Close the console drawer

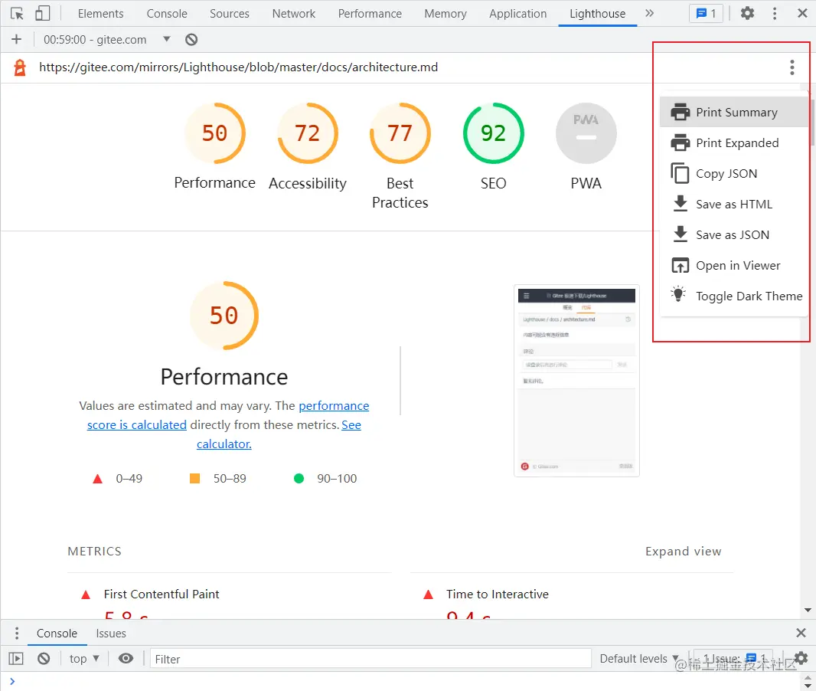tap(801, 633)
